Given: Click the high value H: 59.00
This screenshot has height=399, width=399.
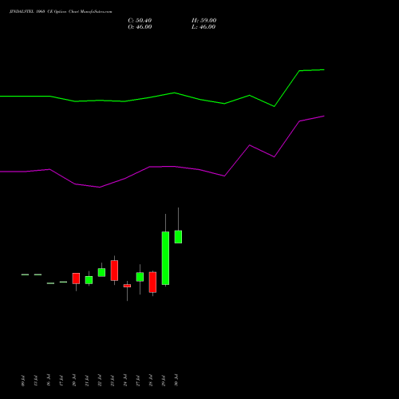Looking at the screenshot, I should click(203, 21).
